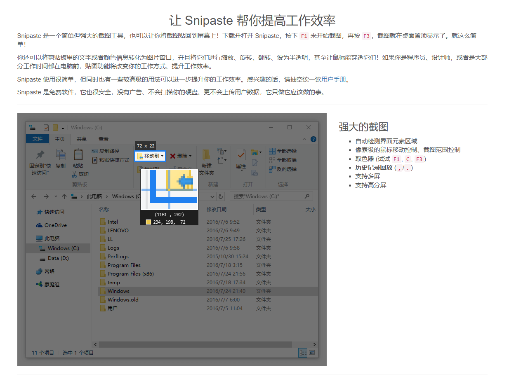Click 全部选择 in the select group
The image size is (509, 381).
tap(283, 151)
